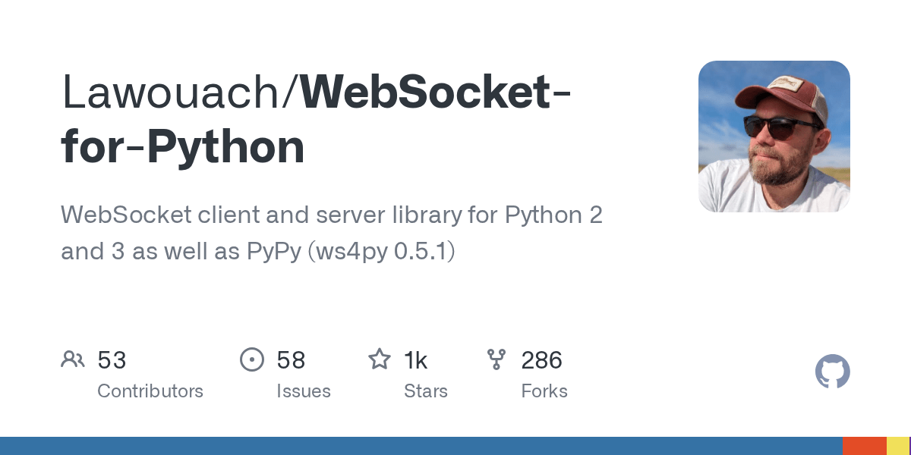
Task: Click the issues circle icon
Action: click(252, 359)
